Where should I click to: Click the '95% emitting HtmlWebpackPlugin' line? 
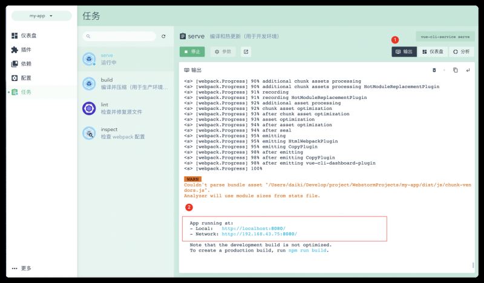(x=261, y=141)
